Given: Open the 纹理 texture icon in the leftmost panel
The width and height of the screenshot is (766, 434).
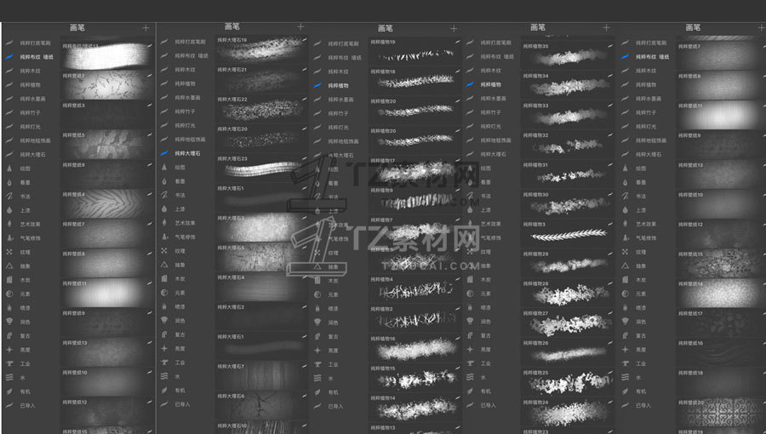Looking at the screenshot, I should [x=9, y=252].
